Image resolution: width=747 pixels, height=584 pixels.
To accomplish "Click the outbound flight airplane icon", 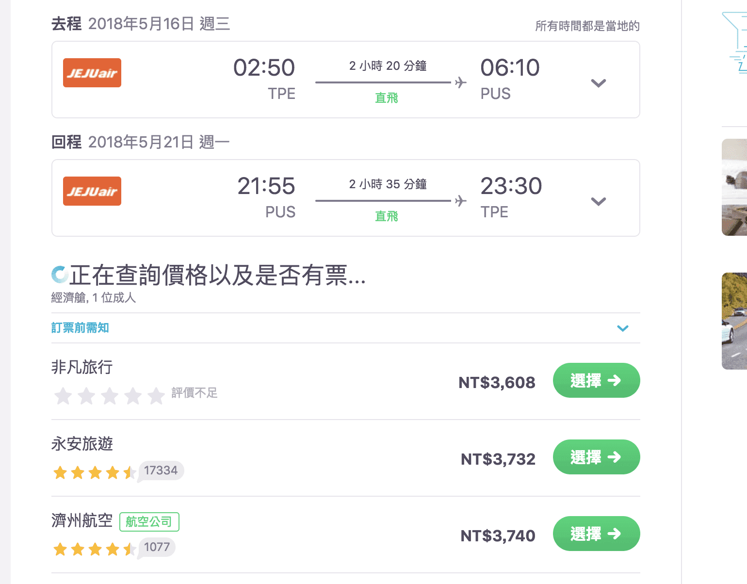I will click(x=460, y=82).
